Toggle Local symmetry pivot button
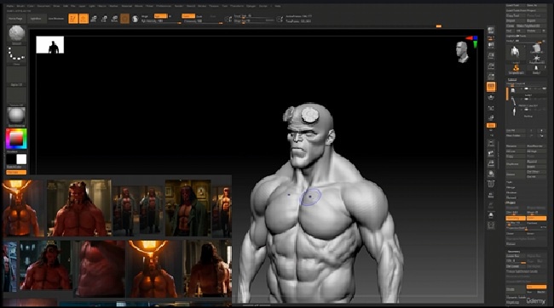The image size is (554, 308). pos(491,107)
